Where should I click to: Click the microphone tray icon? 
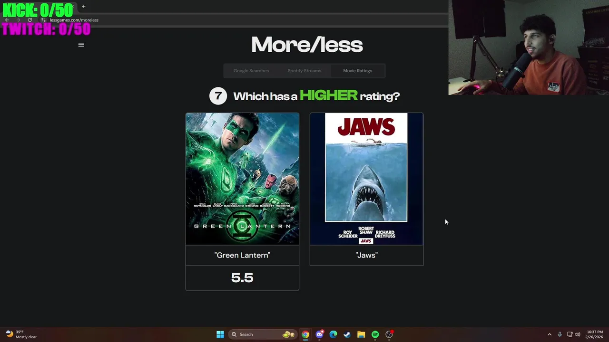tap(560, 334)
